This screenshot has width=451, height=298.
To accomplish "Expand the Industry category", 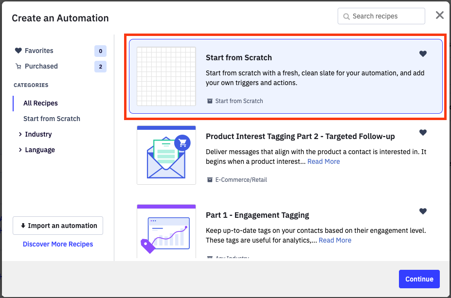I will click(x=20, y=134).
